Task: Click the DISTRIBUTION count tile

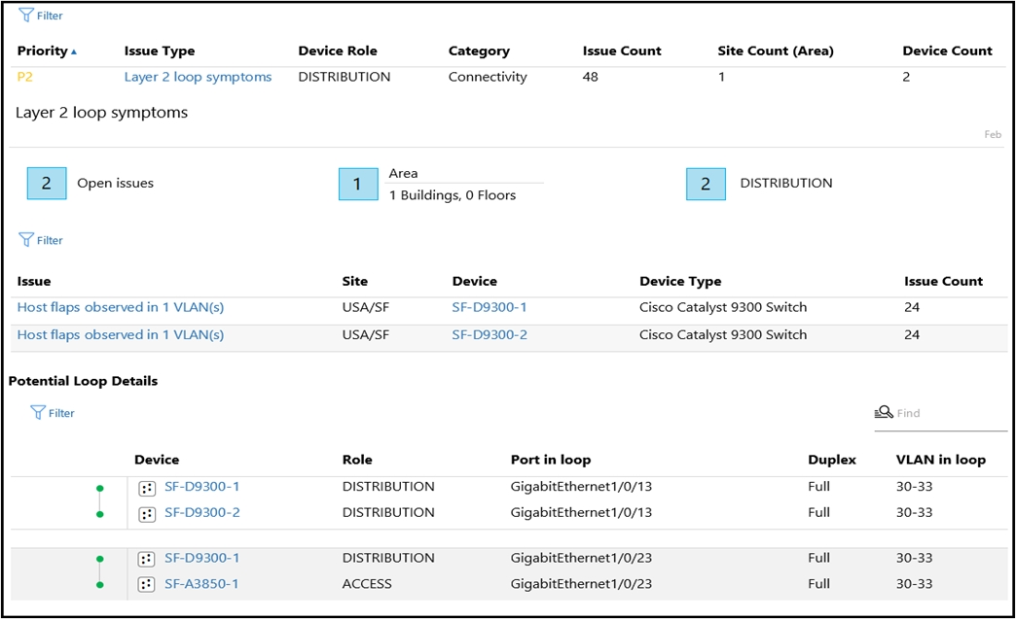Action: coord(706,185)
